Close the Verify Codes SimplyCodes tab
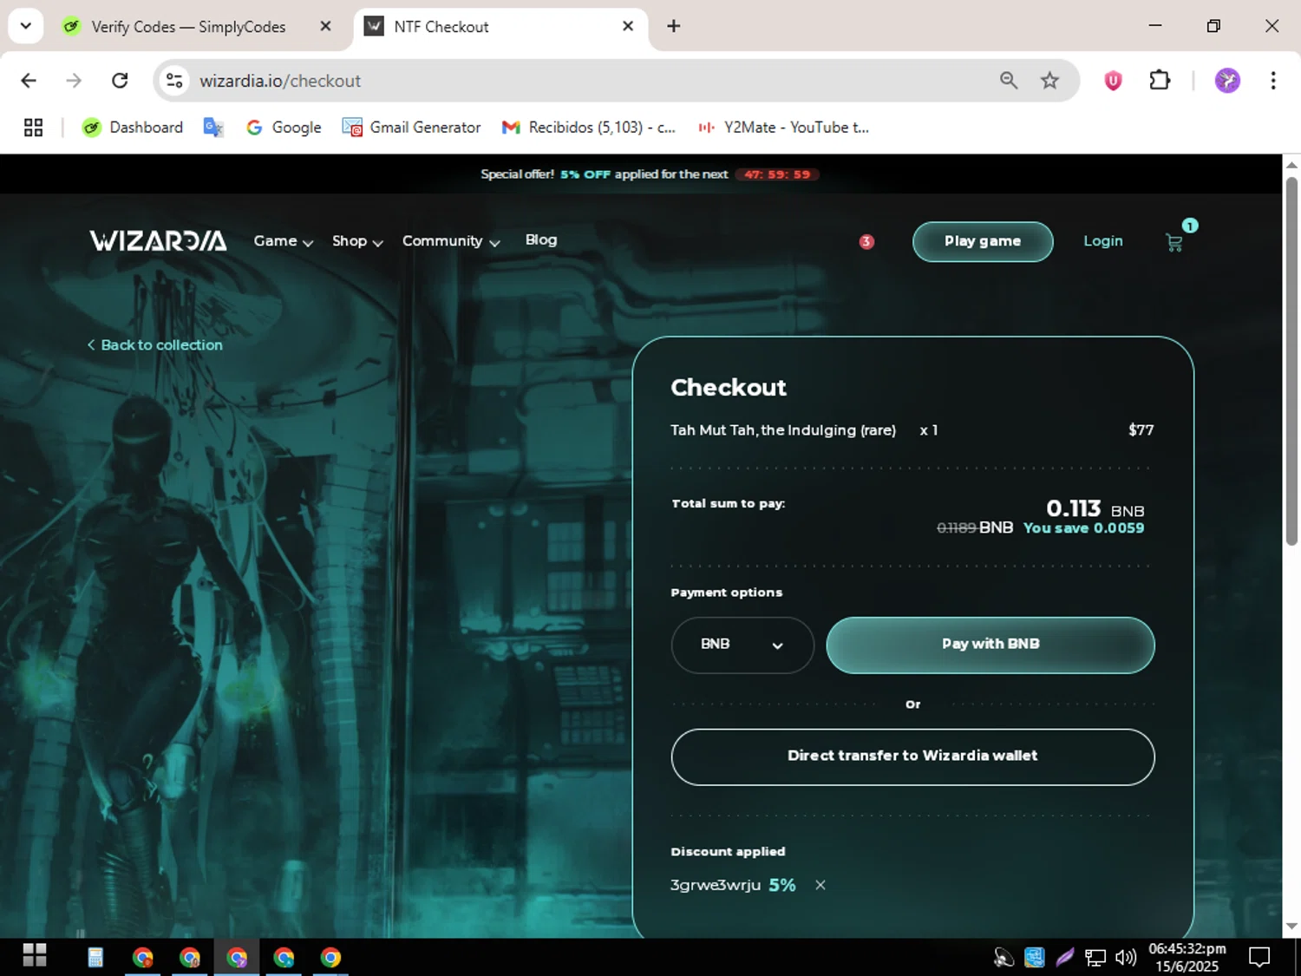1301x976 pixels. pos(325,26)
